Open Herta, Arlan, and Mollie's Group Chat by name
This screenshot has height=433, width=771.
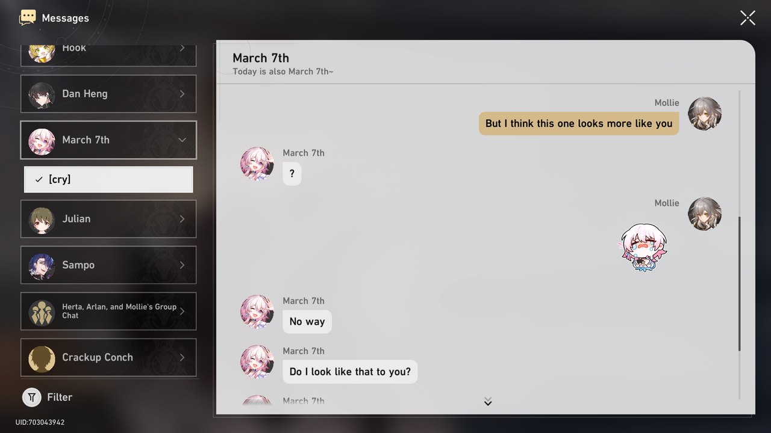[x=119, y=311]
